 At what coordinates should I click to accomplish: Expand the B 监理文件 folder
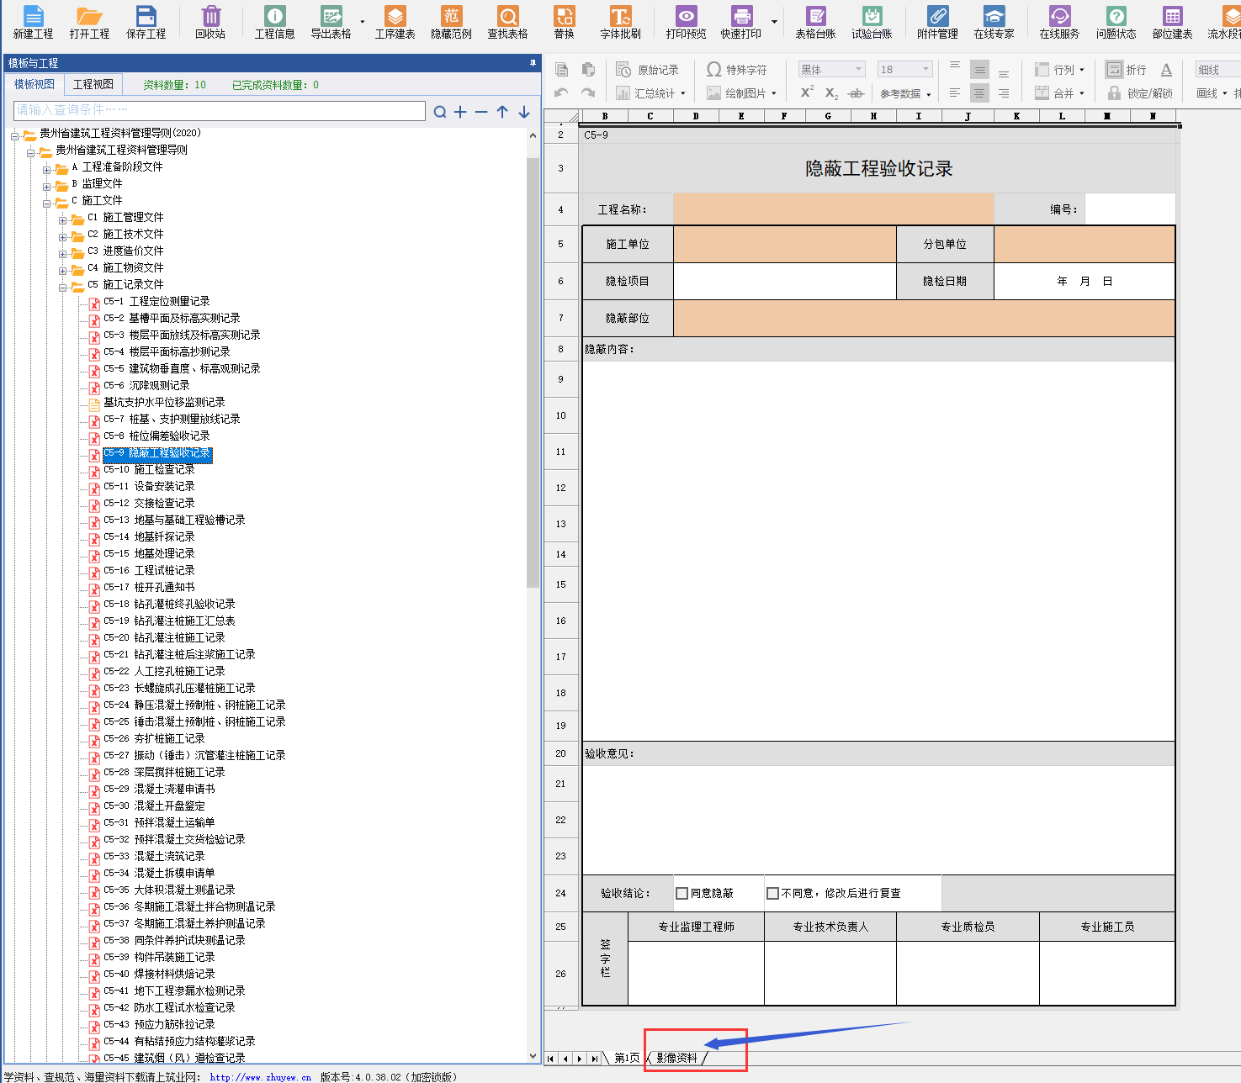coord(47,187)
